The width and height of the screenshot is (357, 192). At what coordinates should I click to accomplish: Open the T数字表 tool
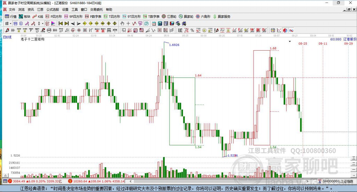(151, 16)
